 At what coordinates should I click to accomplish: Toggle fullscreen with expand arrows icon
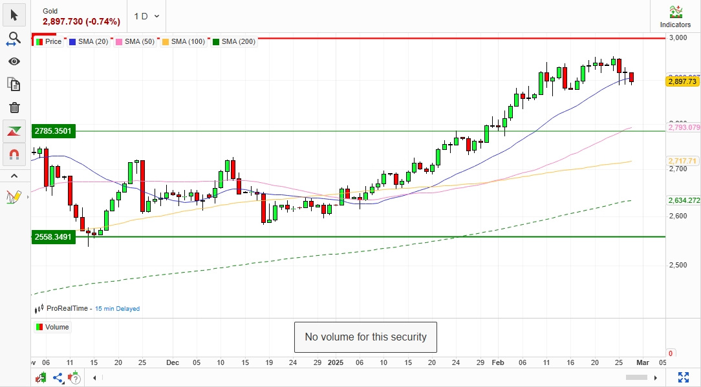[683, 377]
